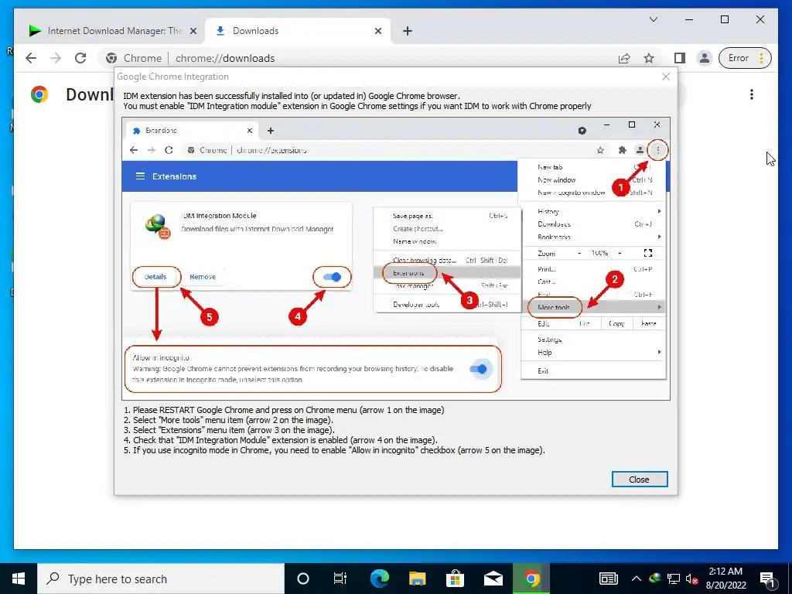This screenshot has width=792, height=594.
Task: Click the instruction 'Select "Extensions" menu item'
Action: pyautogui.click(x=229, y=430)
